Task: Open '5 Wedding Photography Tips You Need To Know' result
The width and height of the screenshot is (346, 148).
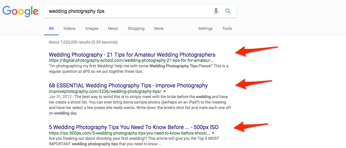Action: (134, 127)
